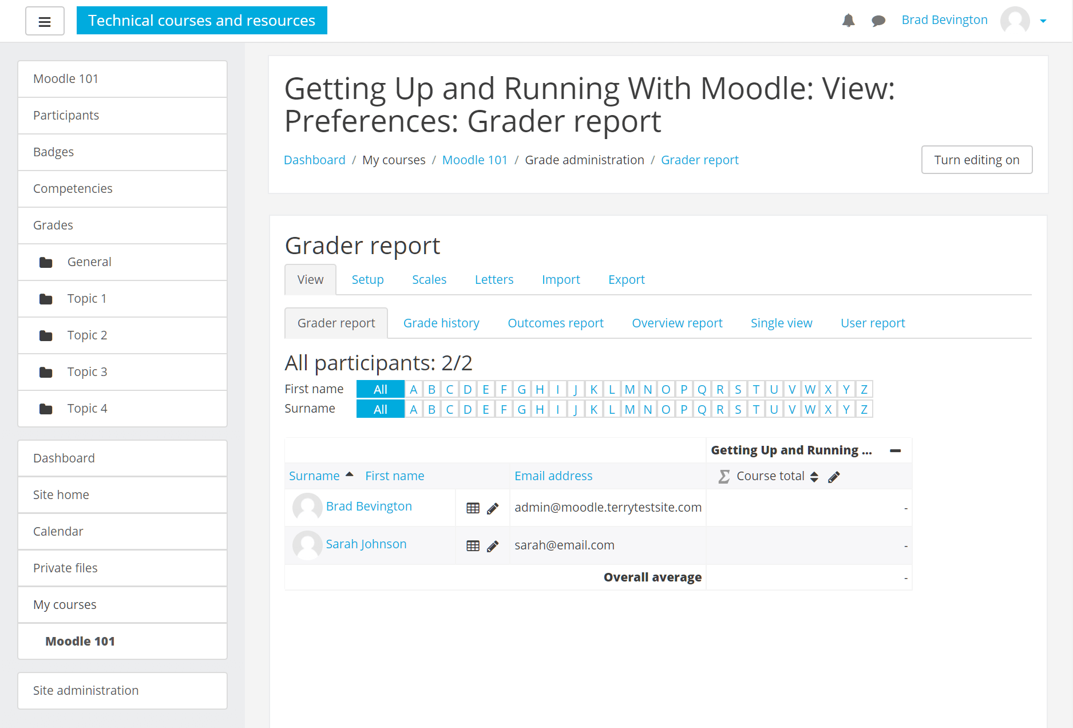Go to Moodle 101 breadcrumb link
The height and width of the screenshot is (728, 1073).
point(475,160)
